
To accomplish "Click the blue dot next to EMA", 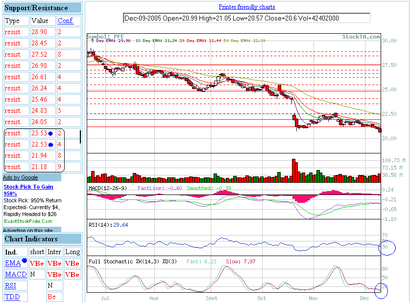I will pos(24,262).
